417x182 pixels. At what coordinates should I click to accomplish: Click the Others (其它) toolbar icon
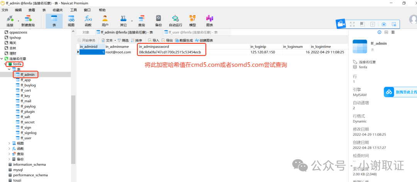123,21
